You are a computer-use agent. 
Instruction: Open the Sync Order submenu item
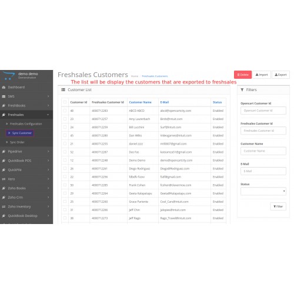click(x=17, y=142)
